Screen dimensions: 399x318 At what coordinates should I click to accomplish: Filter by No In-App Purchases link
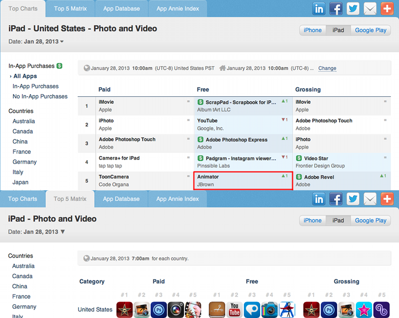pyautogui.click(x=40, y=97)
